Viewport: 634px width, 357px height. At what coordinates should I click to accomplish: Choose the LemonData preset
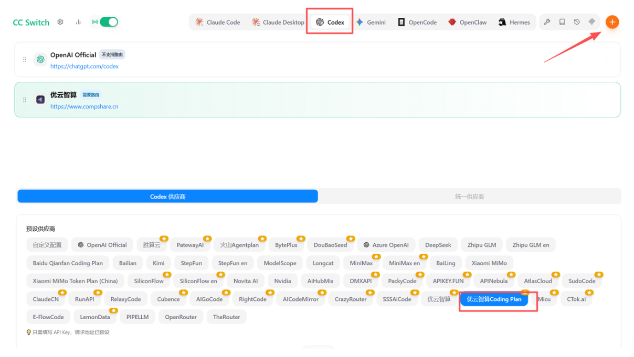95,317
